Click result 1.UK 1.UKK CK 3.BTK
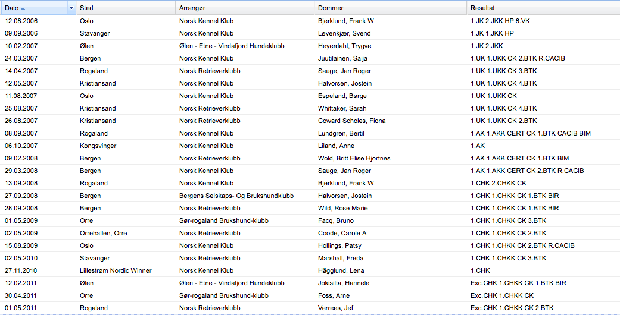 (503, 71)
